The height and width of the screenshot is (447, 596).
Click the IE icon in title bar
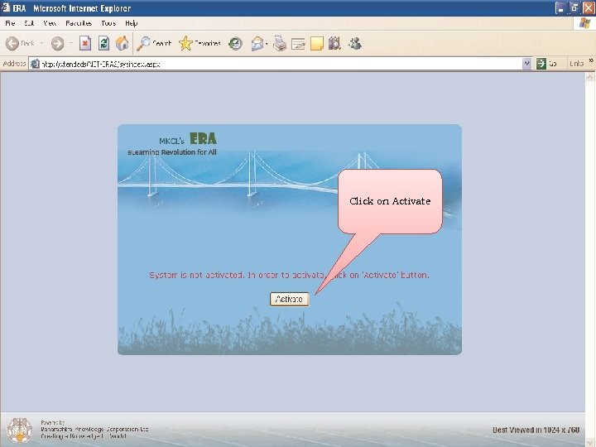(6, 7)
